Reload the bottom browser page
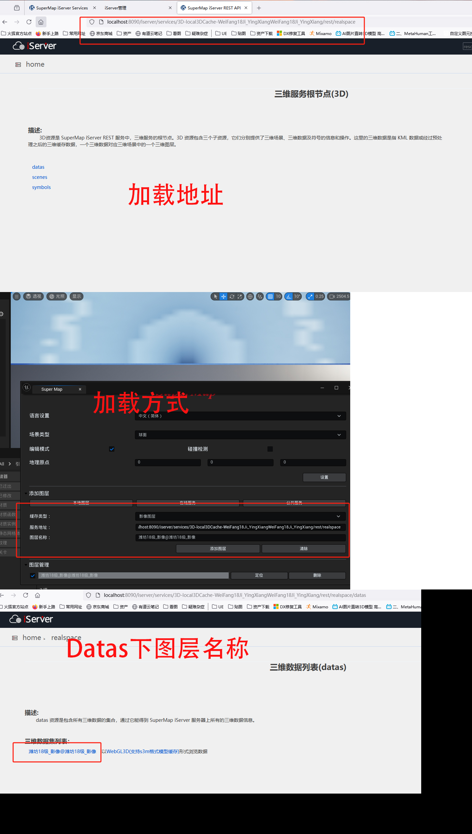The width and height of the screenshot is (472, 834). point(26,595)
